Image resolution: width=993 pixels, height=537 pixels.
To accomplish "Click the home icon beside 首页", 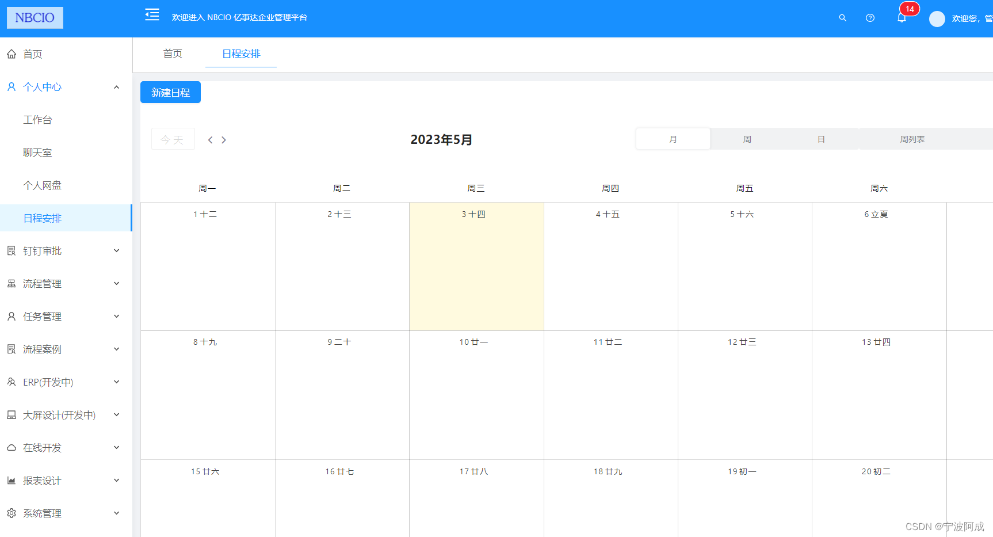I will click(x=12, y=54).
